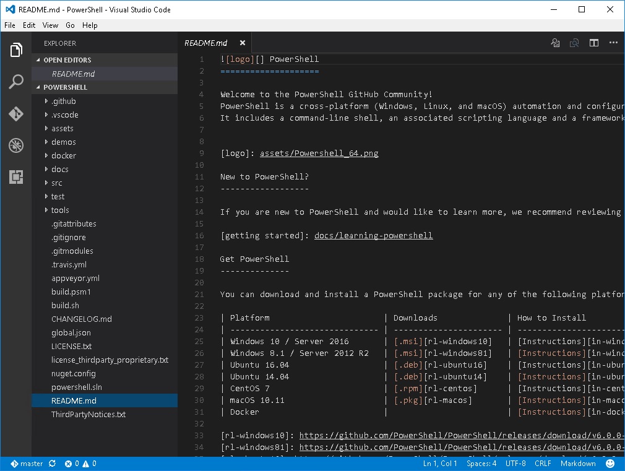The width and height of the screenshot is (625, 471).
Task: Open the Explorer view in activity bar
Action: point(16,50)
